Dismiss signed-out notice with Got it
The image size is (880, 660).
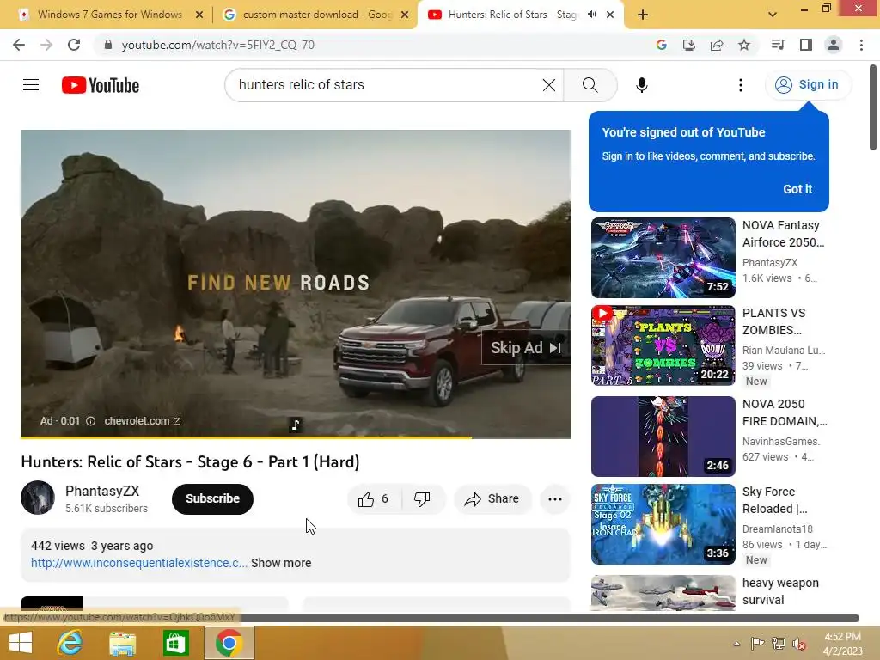[x=797, y=189]
